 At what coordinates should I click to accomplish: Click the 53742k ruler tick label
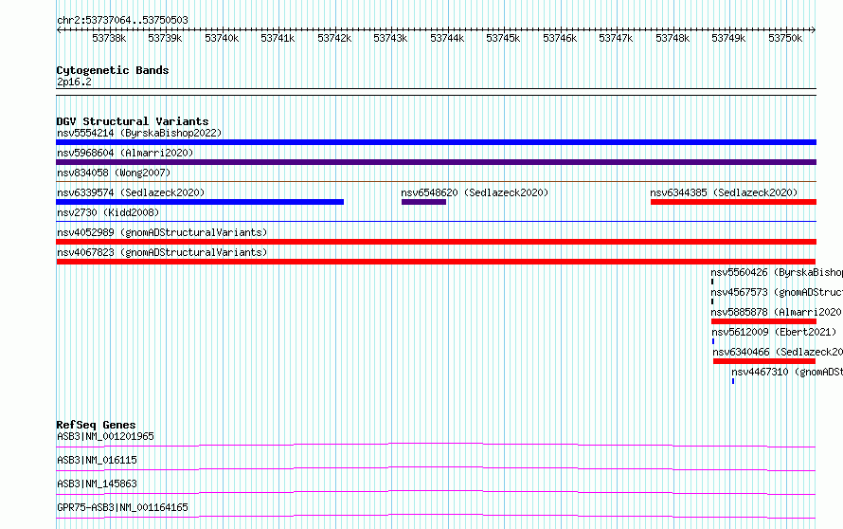334,38
